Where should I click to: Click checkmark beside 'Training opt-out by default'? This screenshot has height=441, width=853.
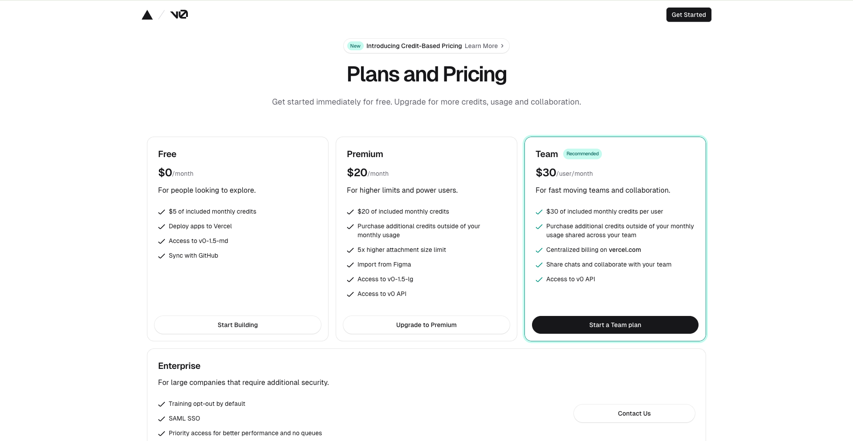(162, 404)
